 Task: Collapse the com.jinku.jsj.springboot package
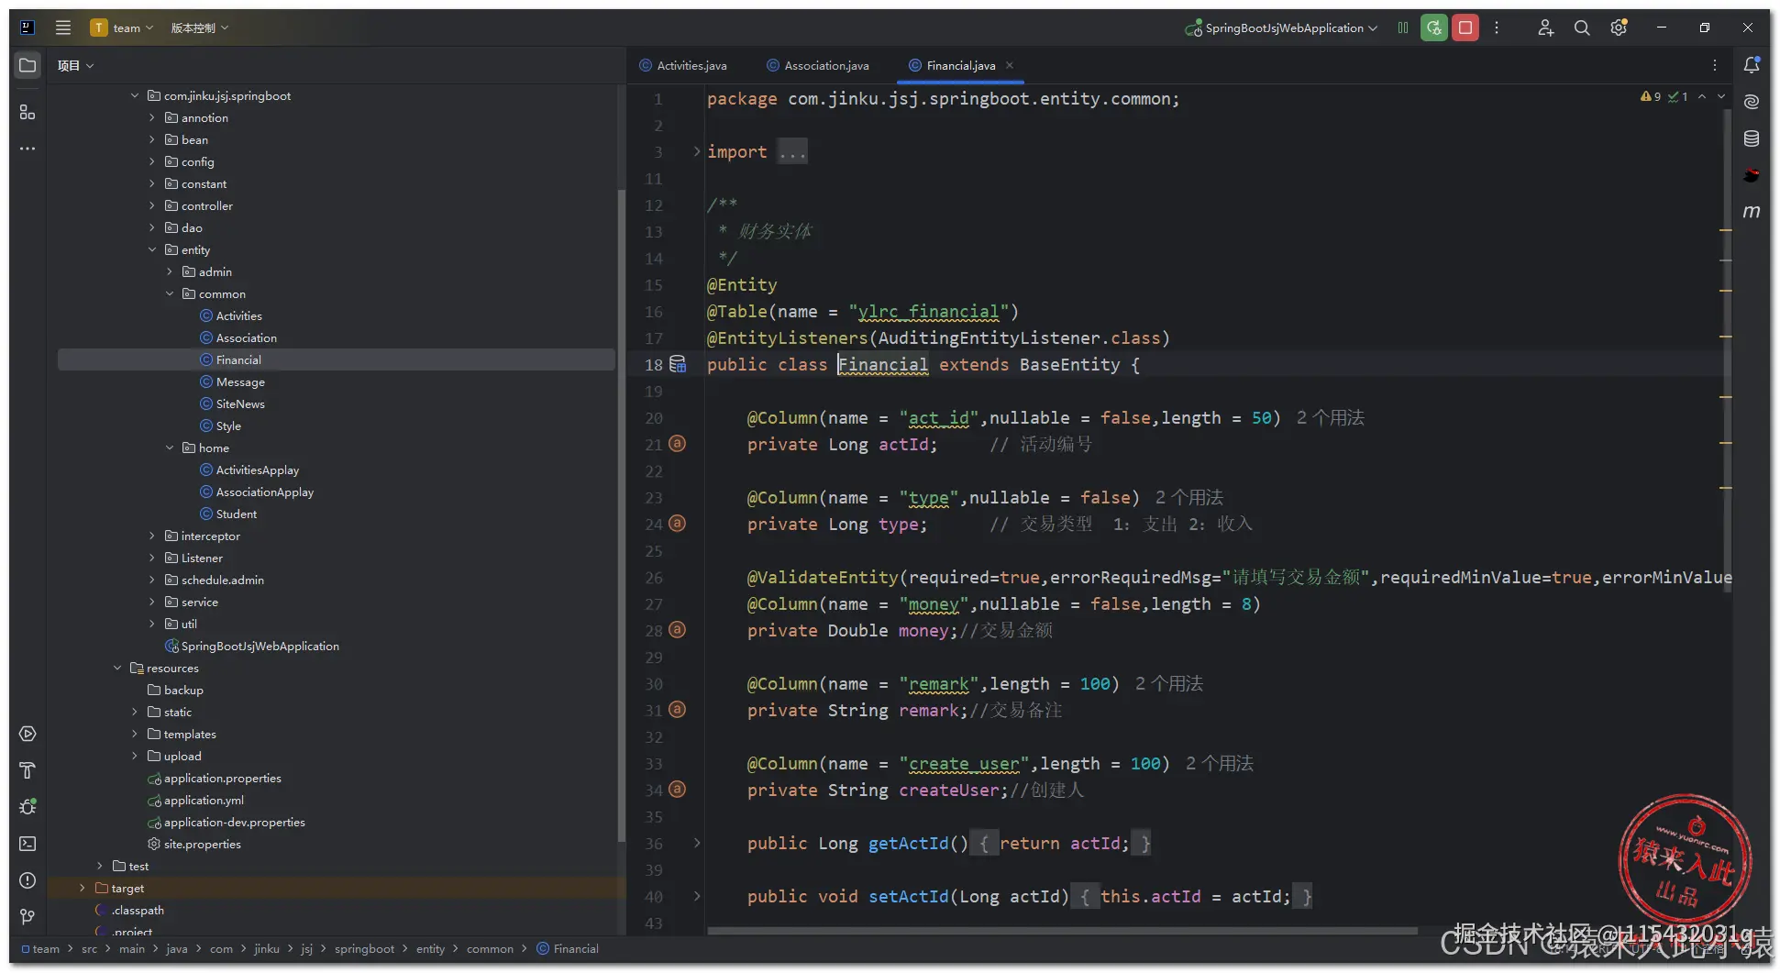[x=135, y=95]
